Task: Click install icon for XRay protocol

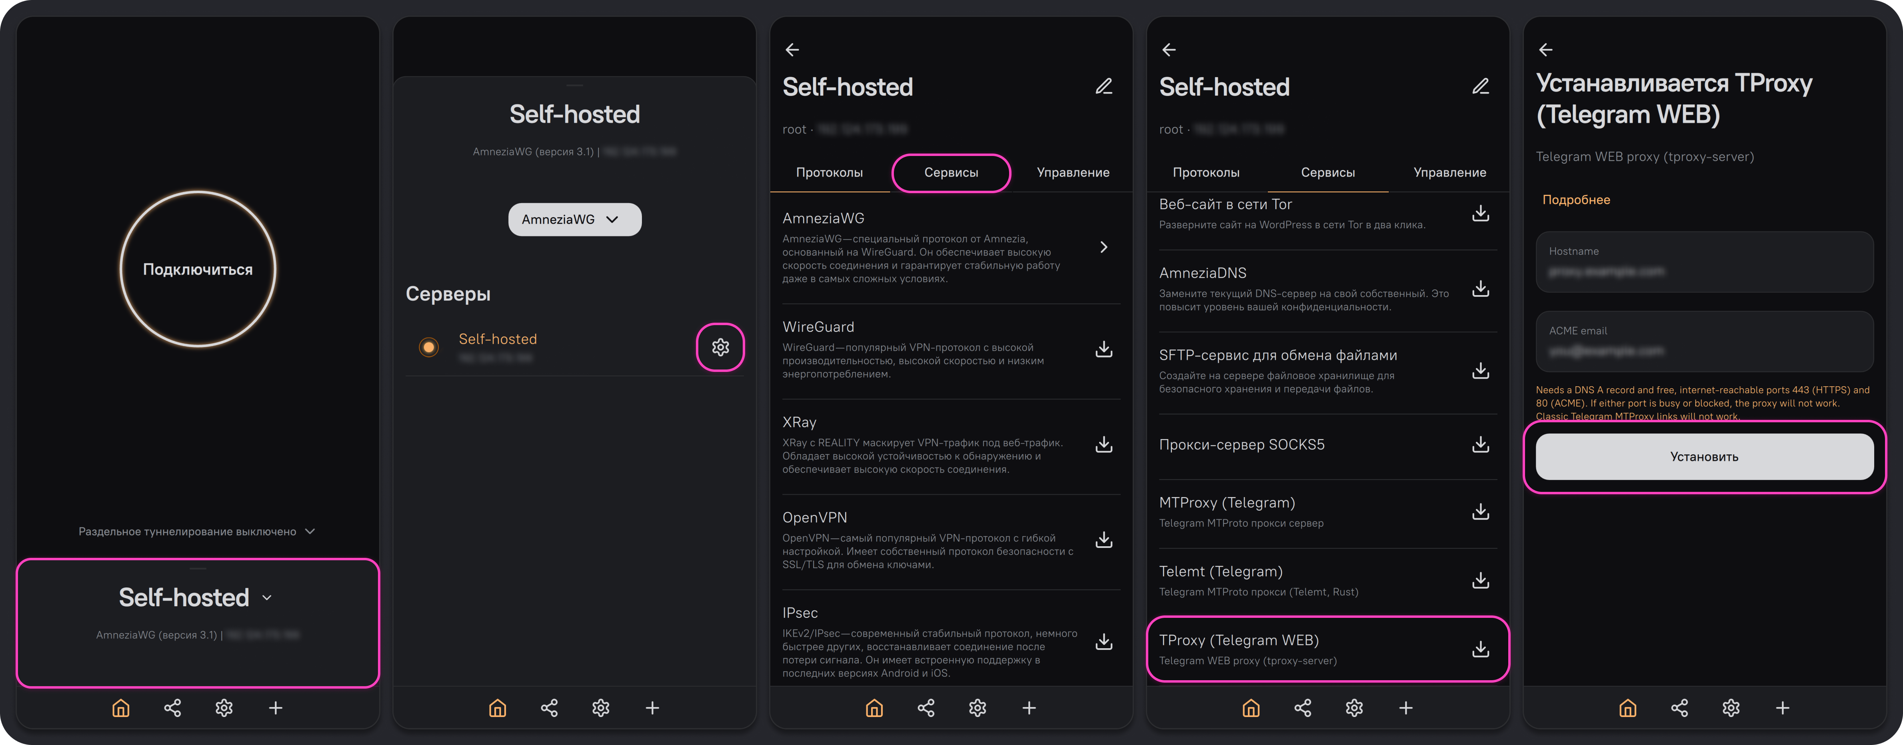Action: click(x=1103, y=445)
